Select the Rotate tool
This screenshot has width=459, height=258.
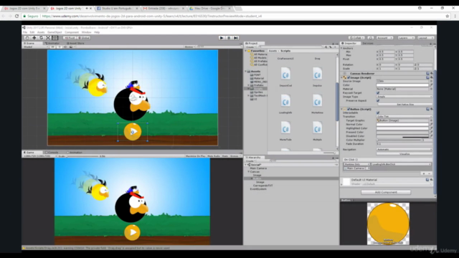(42, 38)
